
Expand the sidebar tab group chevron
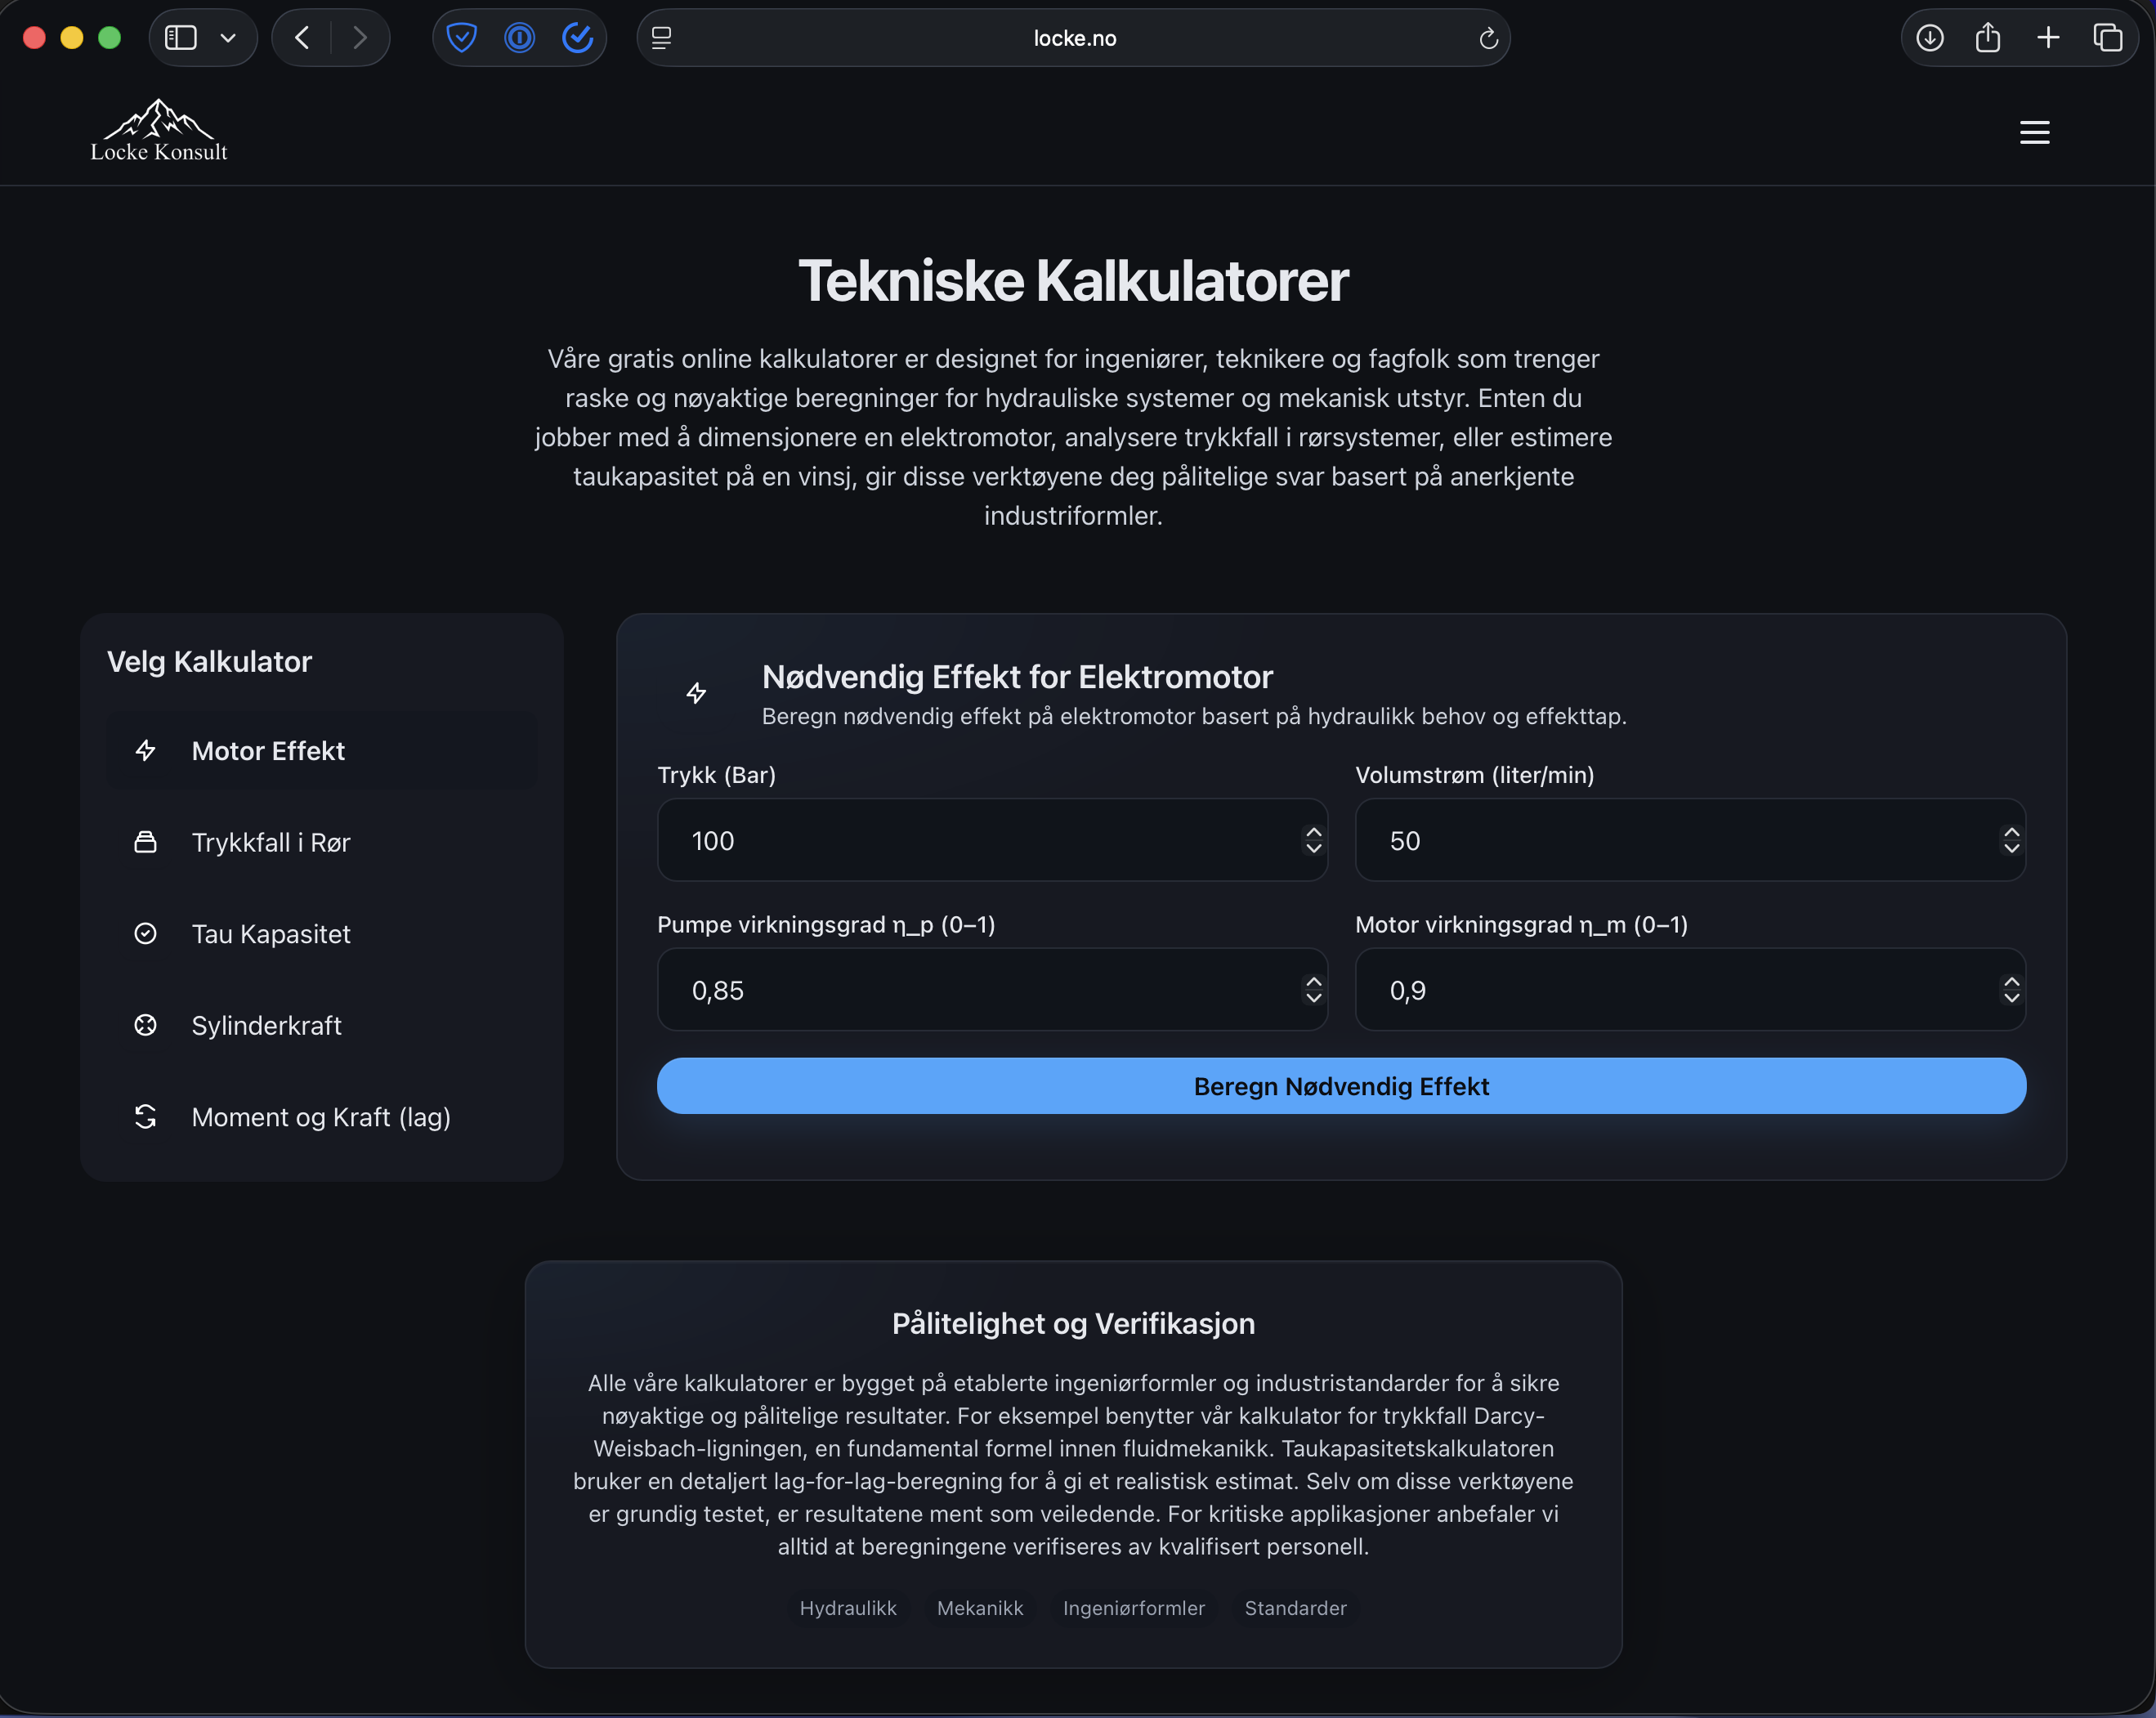click(228, 37)
